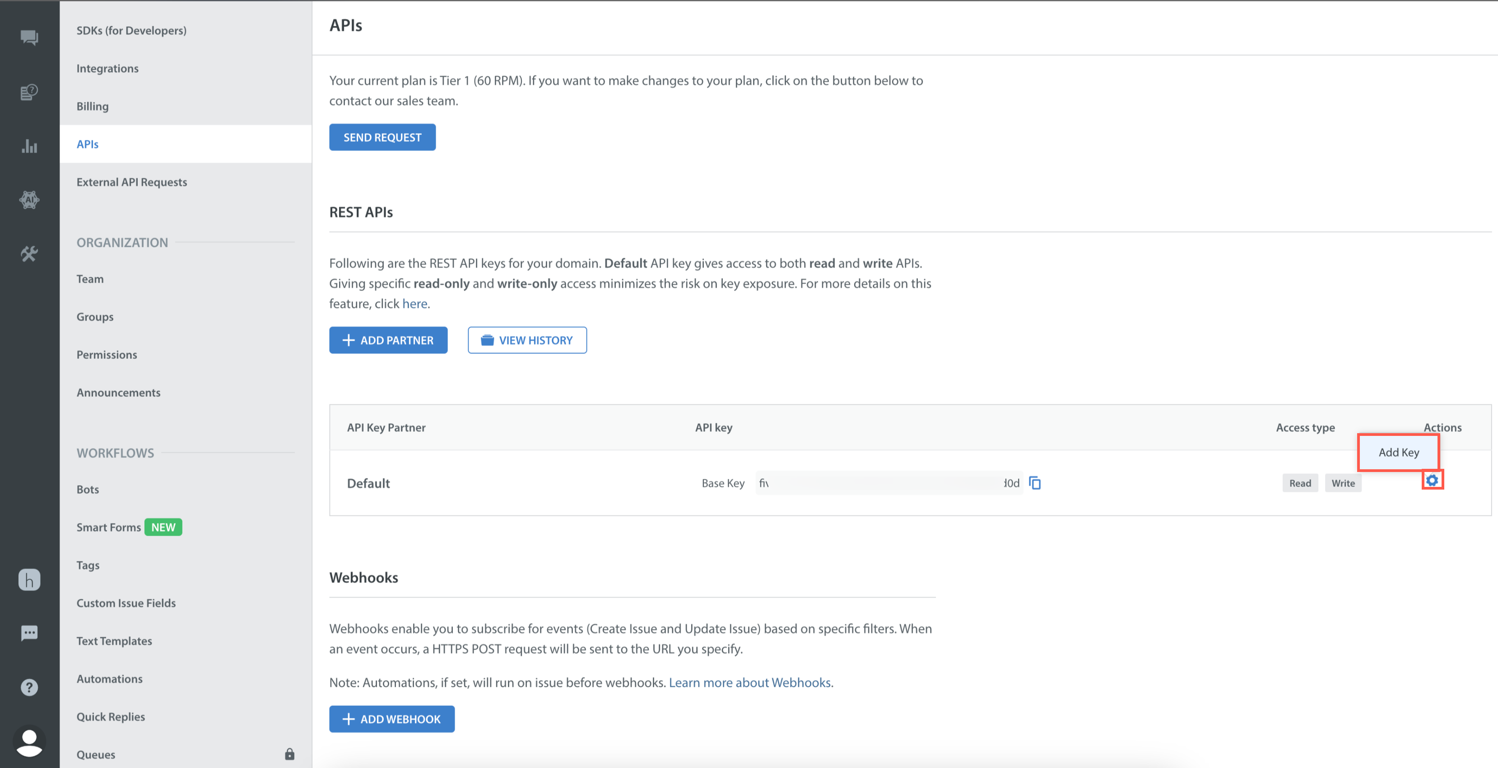Click the Base Key value field

(889, 483)
